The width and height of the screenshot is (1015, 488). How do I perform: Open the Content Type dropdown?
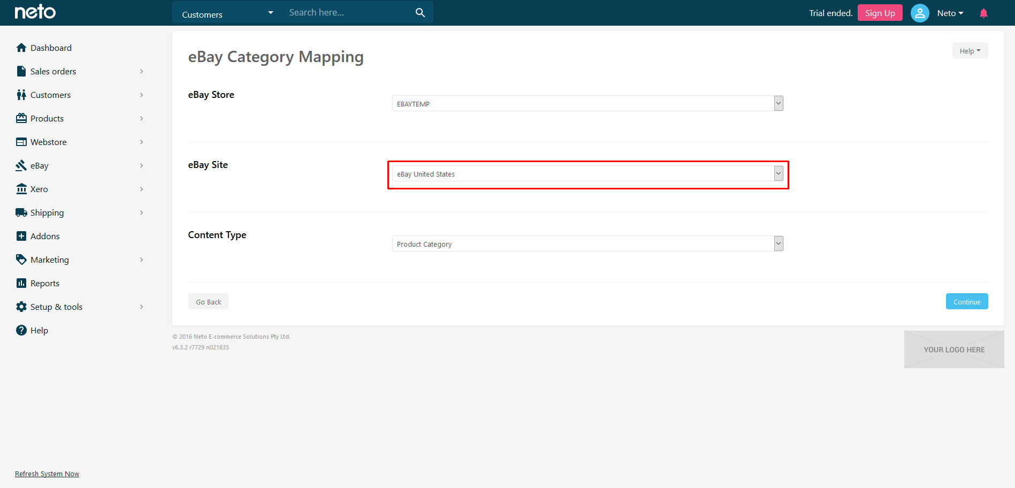(587, 243)
